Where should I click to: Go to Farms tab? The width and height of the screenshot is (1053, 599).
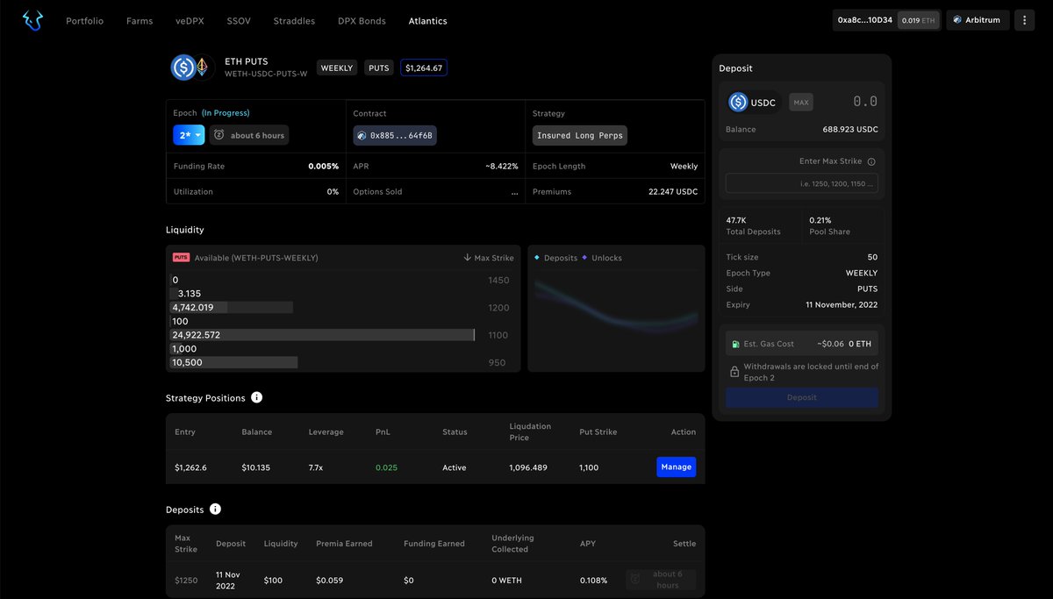coord(140,20)
